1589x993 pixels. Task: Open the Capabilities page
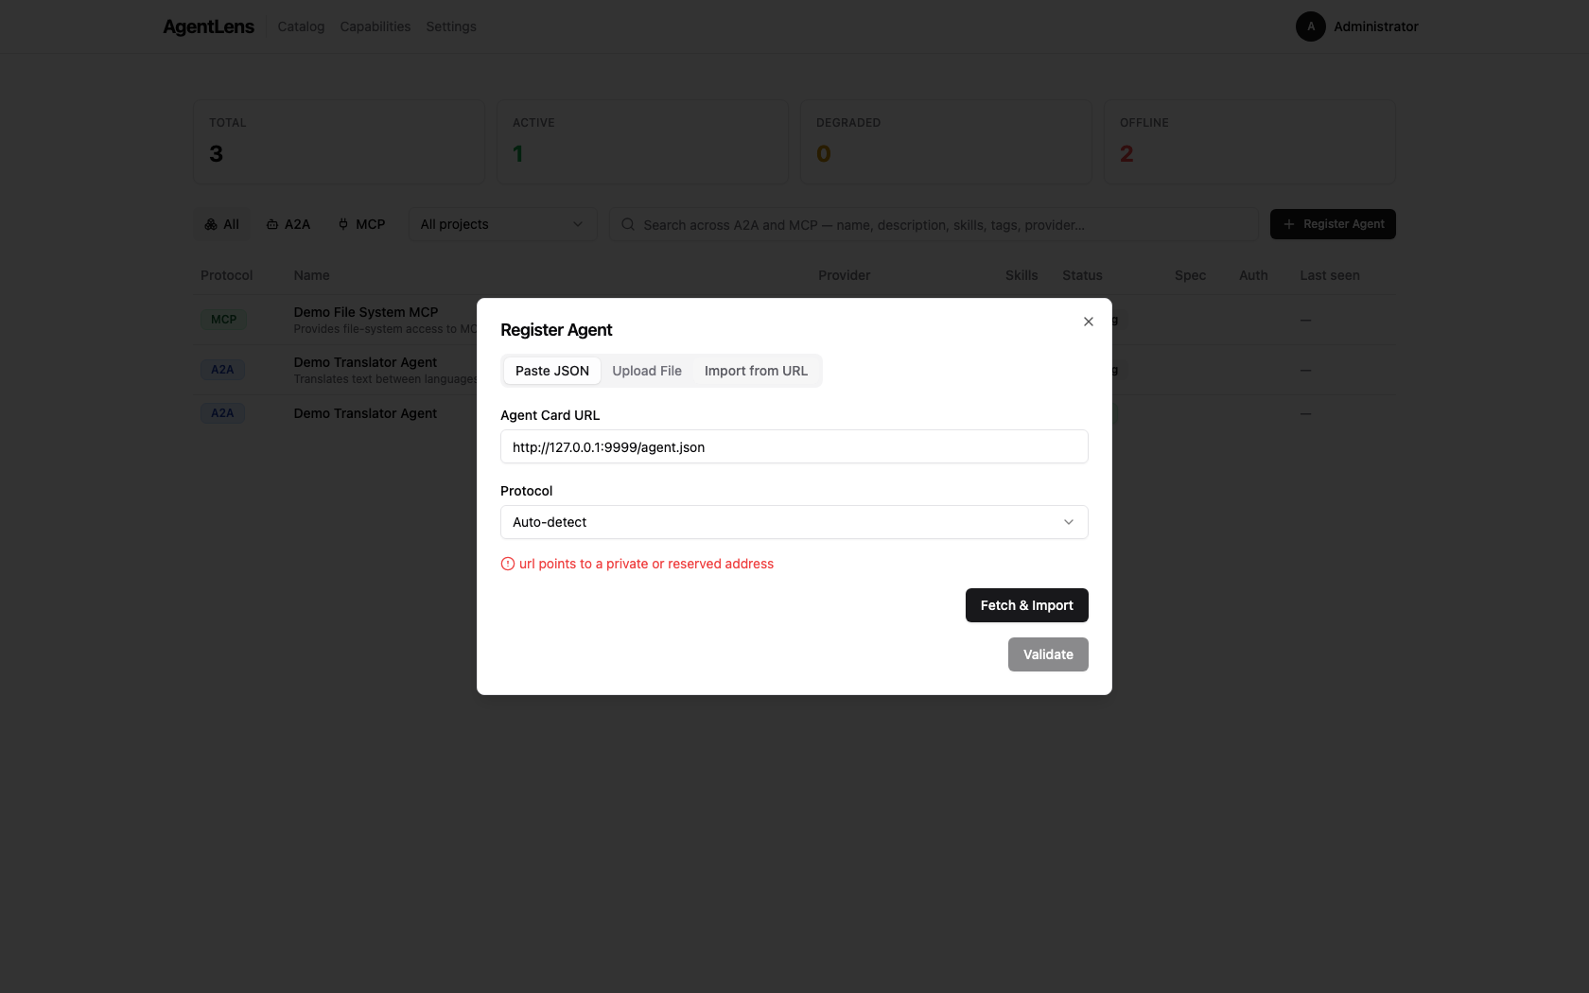point(375,26)
